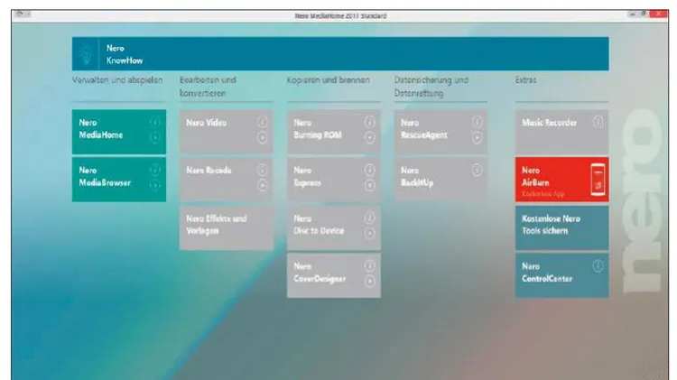
Task: Show info for Nero Recode tile
Action: point(262,170)
